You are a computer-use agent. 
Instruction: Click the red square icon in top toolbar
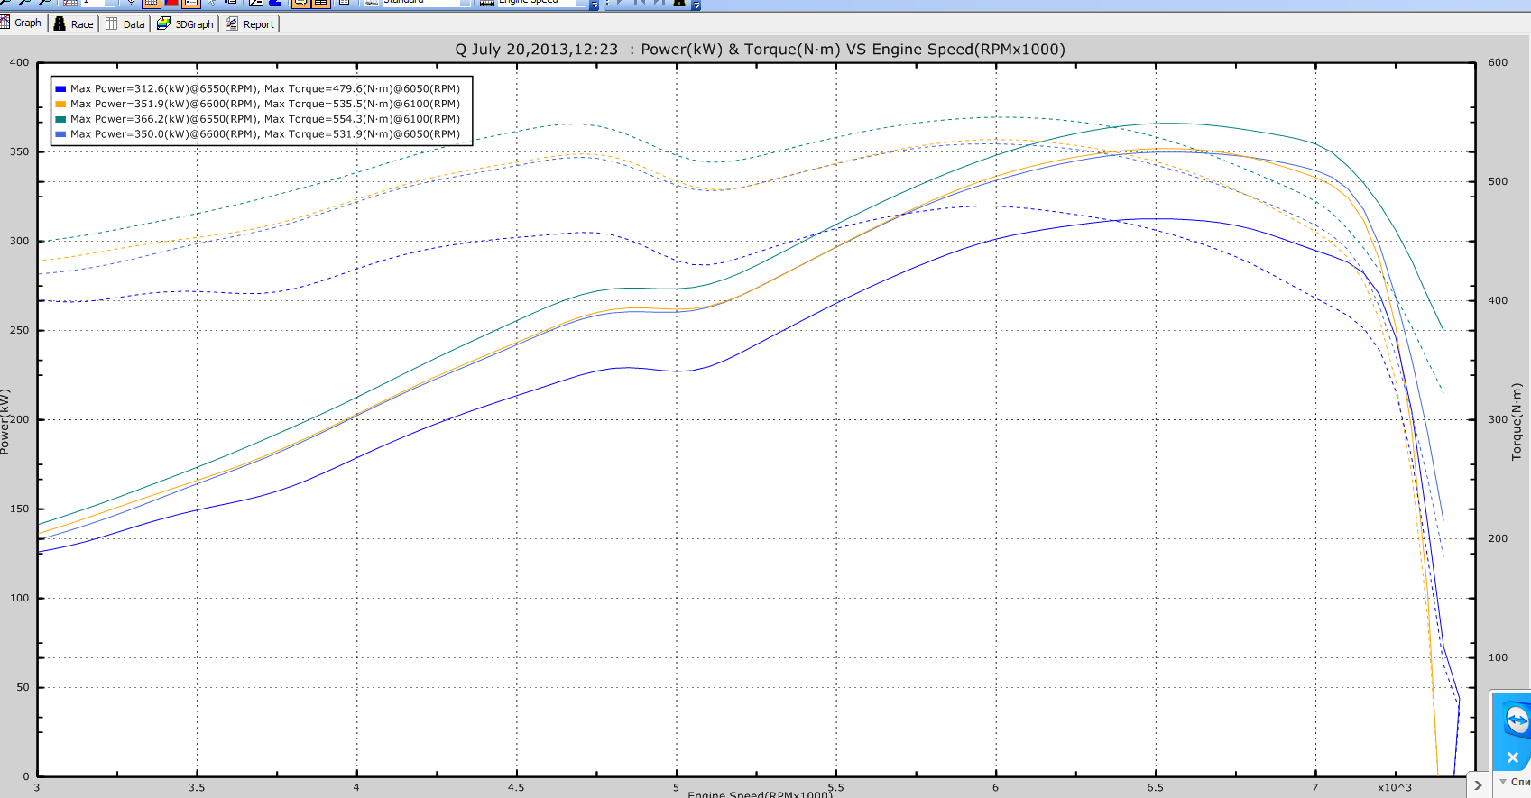tap(171, 3)
